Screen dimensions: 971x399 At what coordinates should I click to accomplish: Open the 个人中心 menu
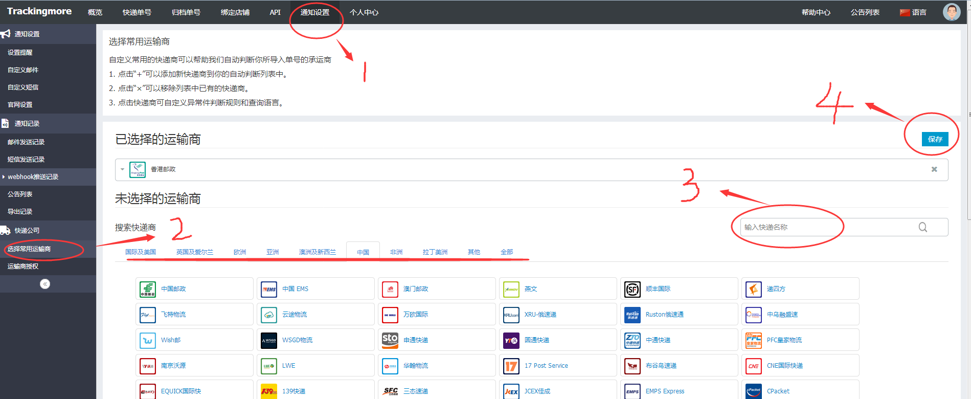364,12
